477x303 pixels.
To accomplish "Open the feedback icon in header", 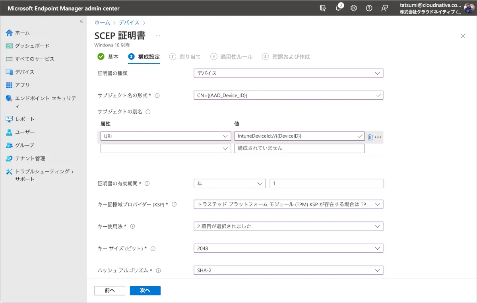I will point(384,8).
